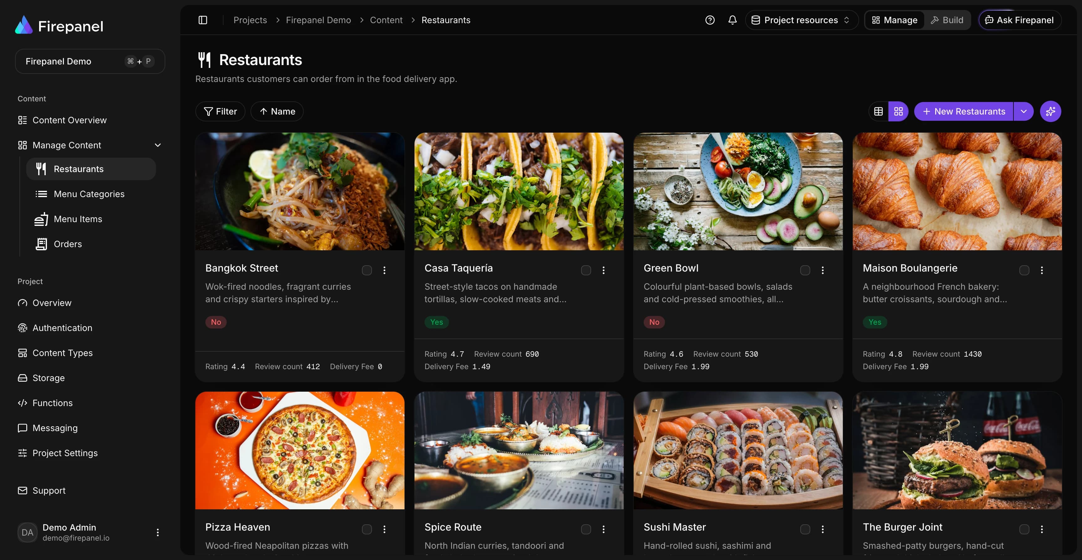
Task: Open Bangkok Street card options menu
Action: [x=384, y=270]
